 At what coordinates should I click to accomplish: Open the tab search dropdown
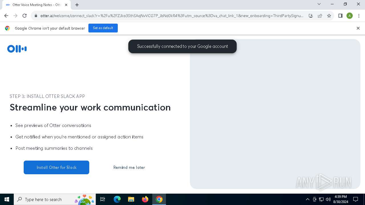319,4
